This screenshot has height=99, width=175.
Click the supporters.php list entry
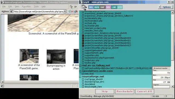92,55
